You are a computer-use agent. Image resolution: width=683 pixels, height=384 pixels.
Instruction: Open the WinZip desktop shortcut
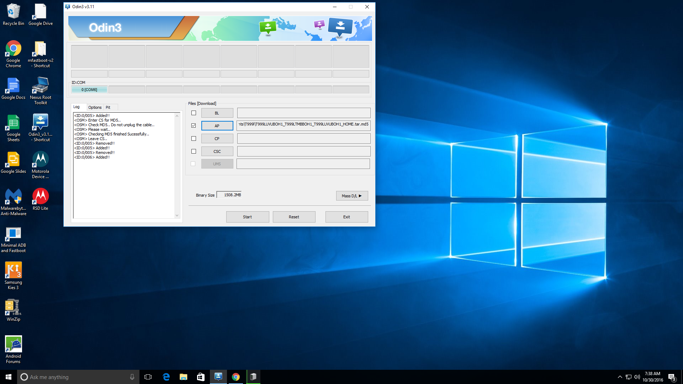pyautogui.click(x=14, y=310)
